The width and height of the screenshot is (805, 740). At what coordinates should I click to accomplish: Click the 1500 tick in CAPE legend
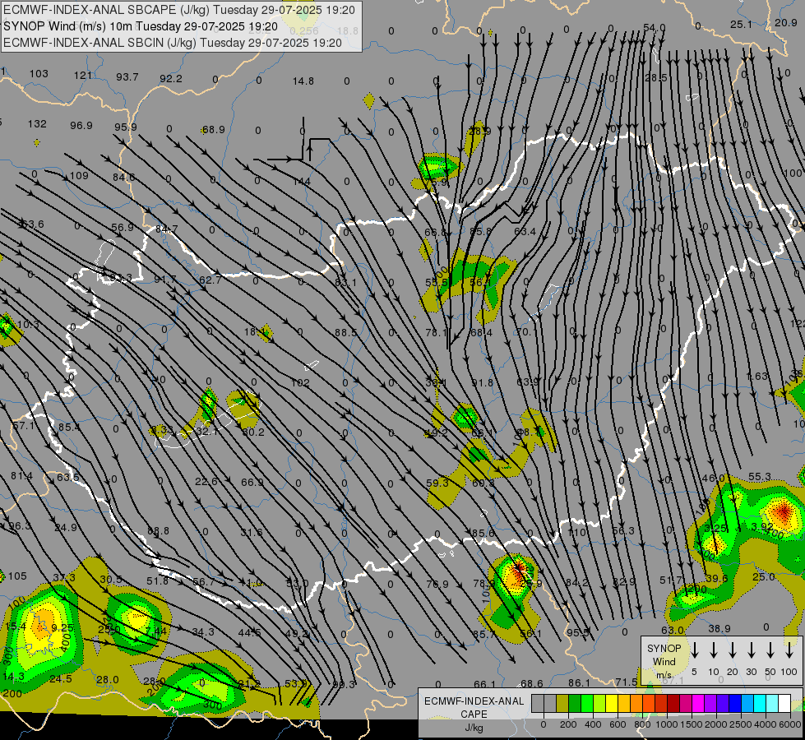[691, 724]
